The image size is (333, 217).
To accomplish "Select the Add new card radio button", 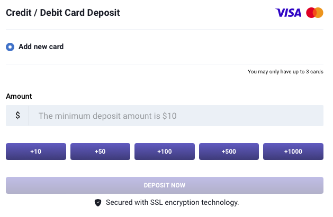I will click(x=10, y=47).
